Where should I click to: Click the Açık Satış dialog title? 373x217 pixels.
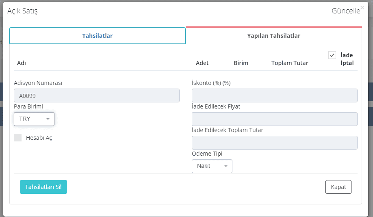(x=22, y=11)
